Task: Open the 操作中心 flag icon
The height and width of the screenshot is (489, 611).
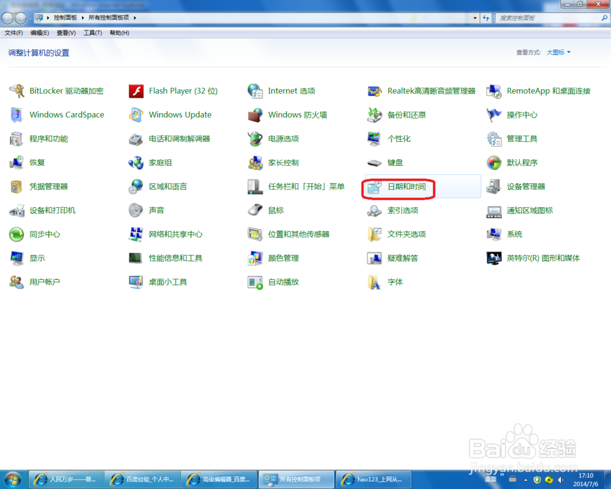Action: (x=494, y=115)
